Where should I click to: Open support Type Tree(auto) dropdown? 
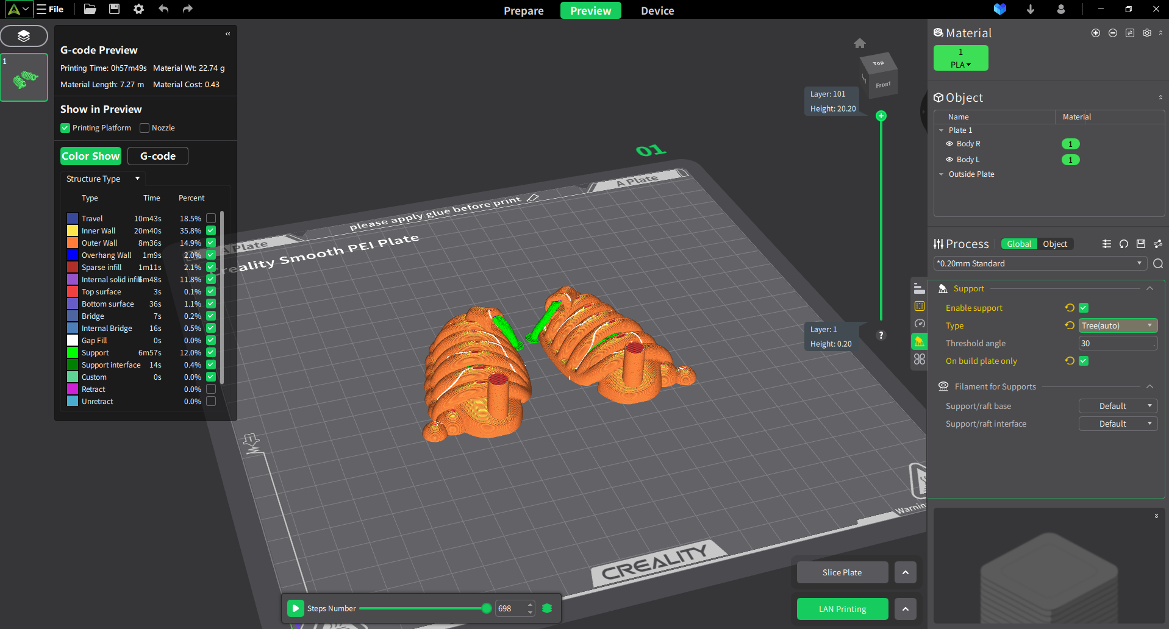click(1118, 325)
